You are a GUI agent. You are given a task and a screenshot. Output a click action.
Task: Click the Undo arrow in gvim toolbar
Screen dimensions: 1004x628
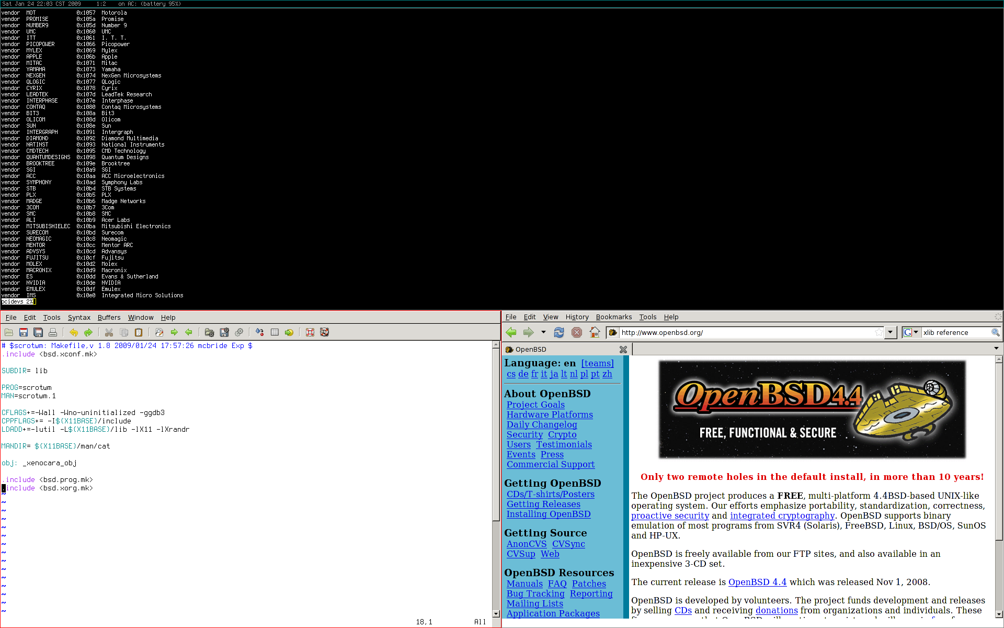[x=74, y=332]
